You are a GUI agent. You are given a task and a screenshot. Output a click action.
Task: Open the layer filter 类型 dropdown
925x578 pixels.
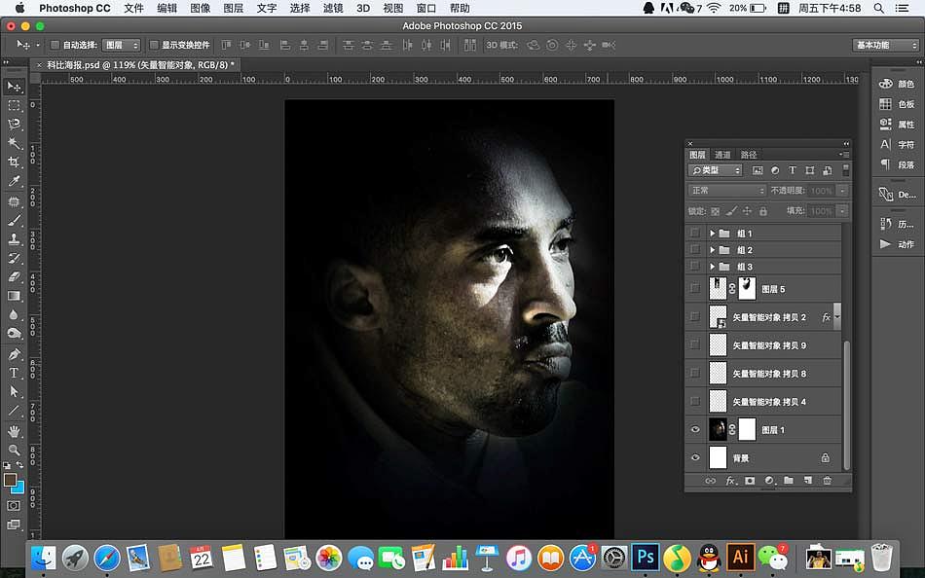click(715, 170)
